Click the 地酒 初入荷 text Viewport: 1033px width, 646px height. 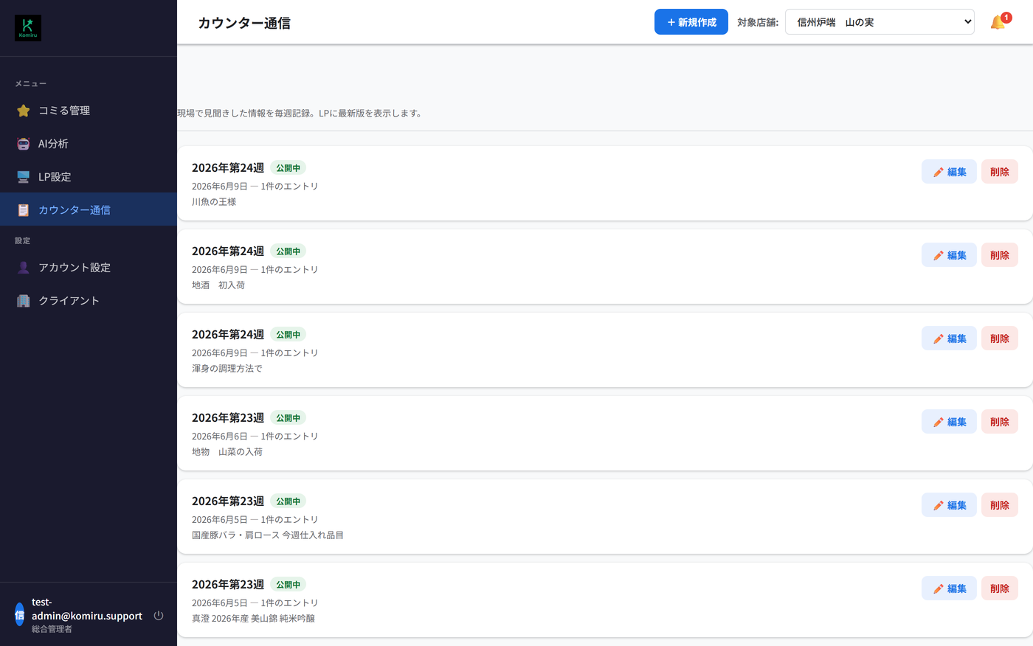[x=218, y=285]
